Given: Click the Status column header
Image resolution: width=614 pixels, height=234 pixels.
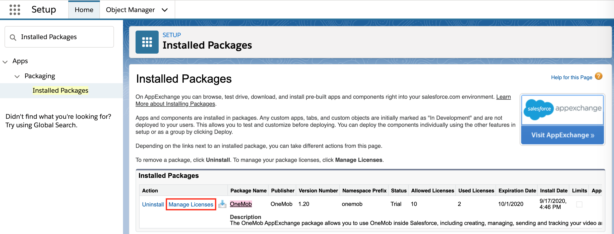Looking at the screenshot, I should 399,191.
